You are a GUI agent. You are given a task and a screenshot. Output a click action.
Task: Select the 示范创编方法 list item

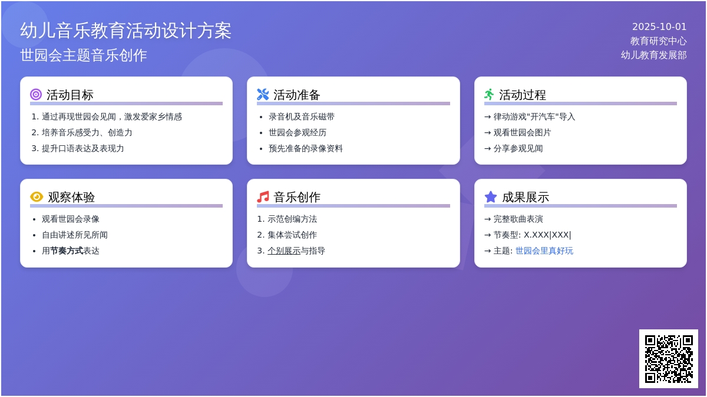[292, 219]
